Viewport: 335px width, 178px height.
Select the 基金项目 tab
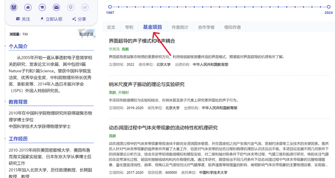pos(152,27)
